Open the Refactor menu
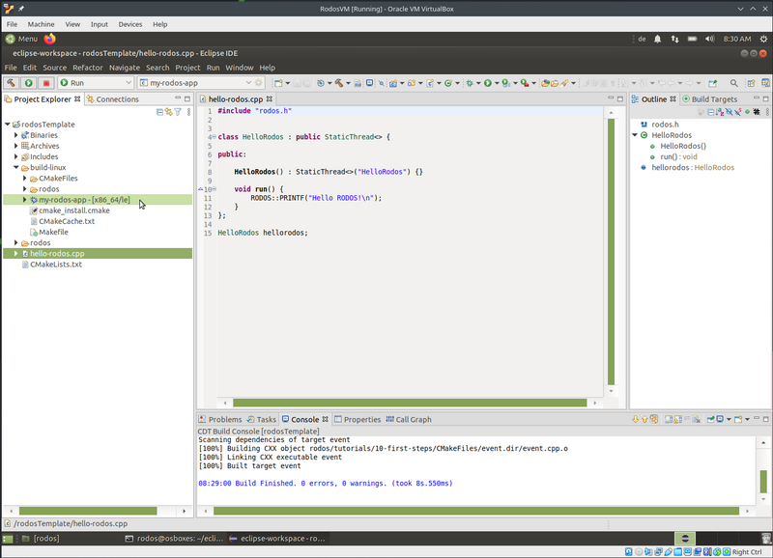The width and height of the screenshot is (773, 558). click(87, 68)
